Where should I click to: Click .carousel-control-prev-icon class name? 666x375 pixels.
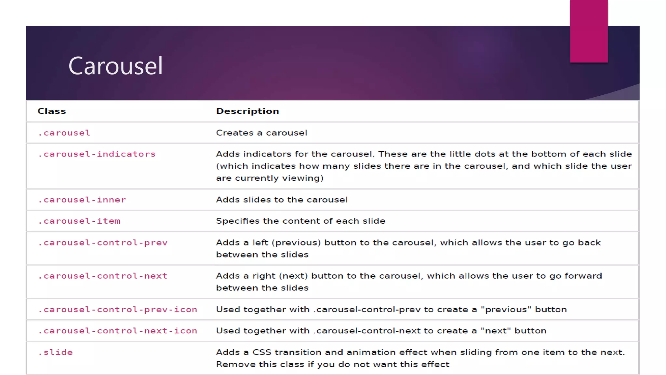click(x=118, y=310)
